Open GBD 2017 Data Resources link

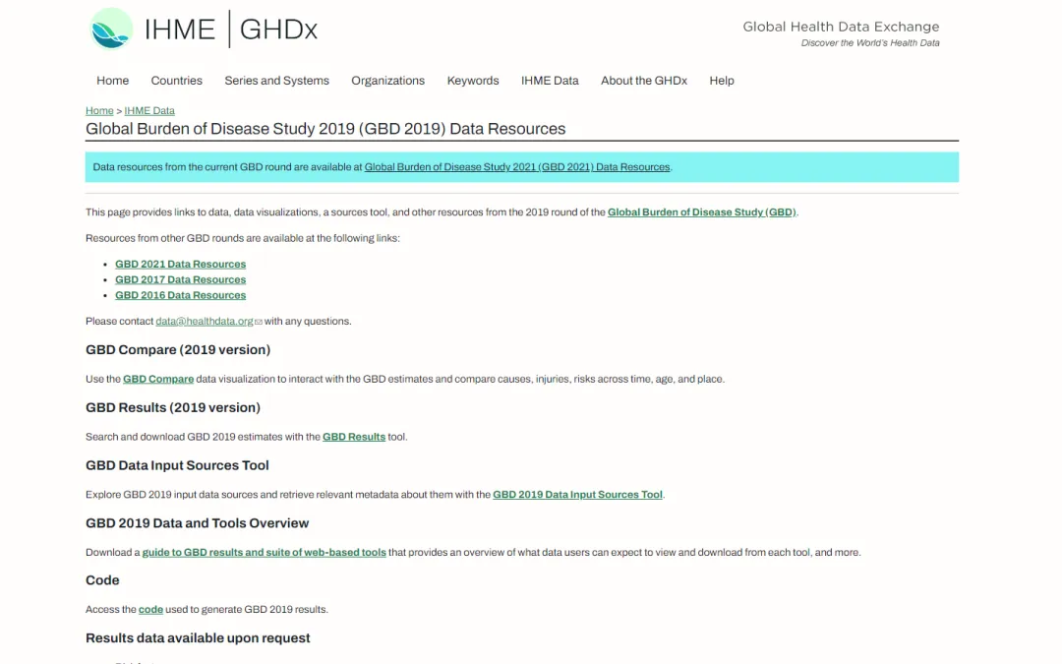pos(180,279)
